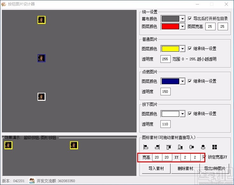Click the left demo button in 效果演示
Image resolution: width=234 pixels, height=185 pixels.
pos(8,145)
